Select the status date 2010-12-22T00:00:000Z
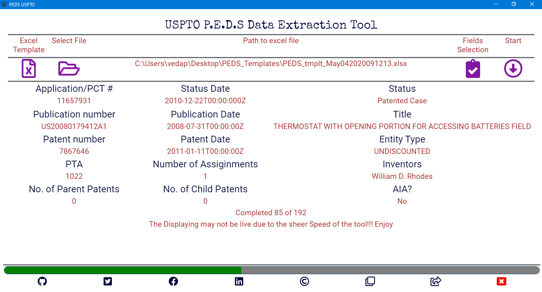The image size is (542, 292). (x=206, y=101)
